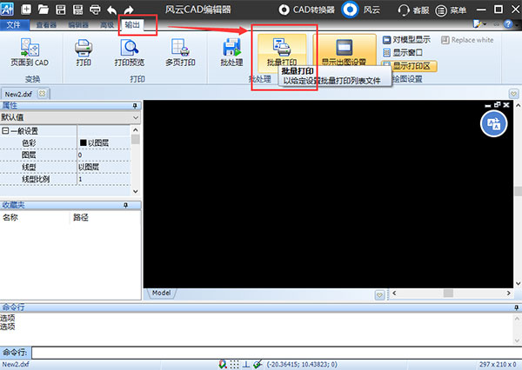Open the ribbon style pencil dropdown
Screen dimensions: 522x370
pyautogui.click(x=479, y=24)
